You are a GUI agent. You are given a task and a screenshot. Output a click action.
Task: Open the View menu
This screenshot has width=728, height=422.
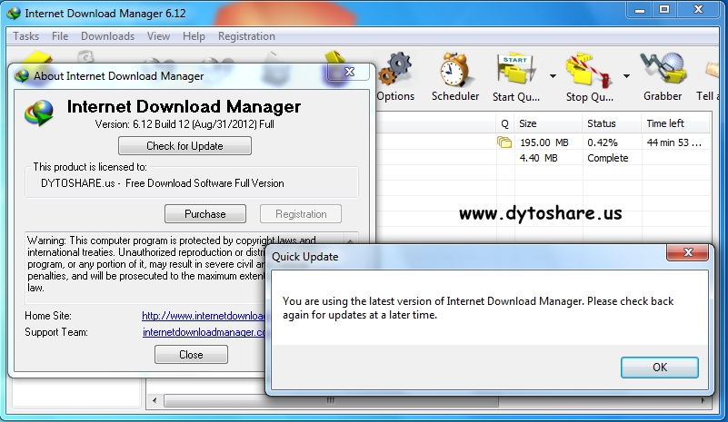158,36
